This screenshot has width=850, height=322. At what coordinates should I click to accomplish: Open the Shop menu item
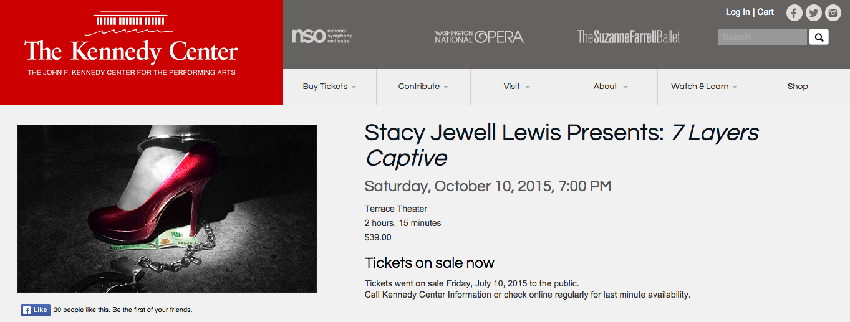(x=798, y=87)
